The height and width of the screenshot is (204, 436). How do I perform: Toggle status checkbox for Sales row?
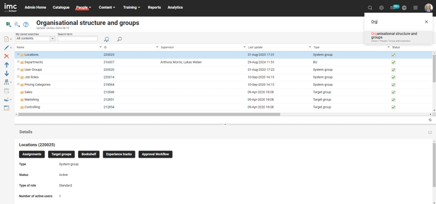393,92
